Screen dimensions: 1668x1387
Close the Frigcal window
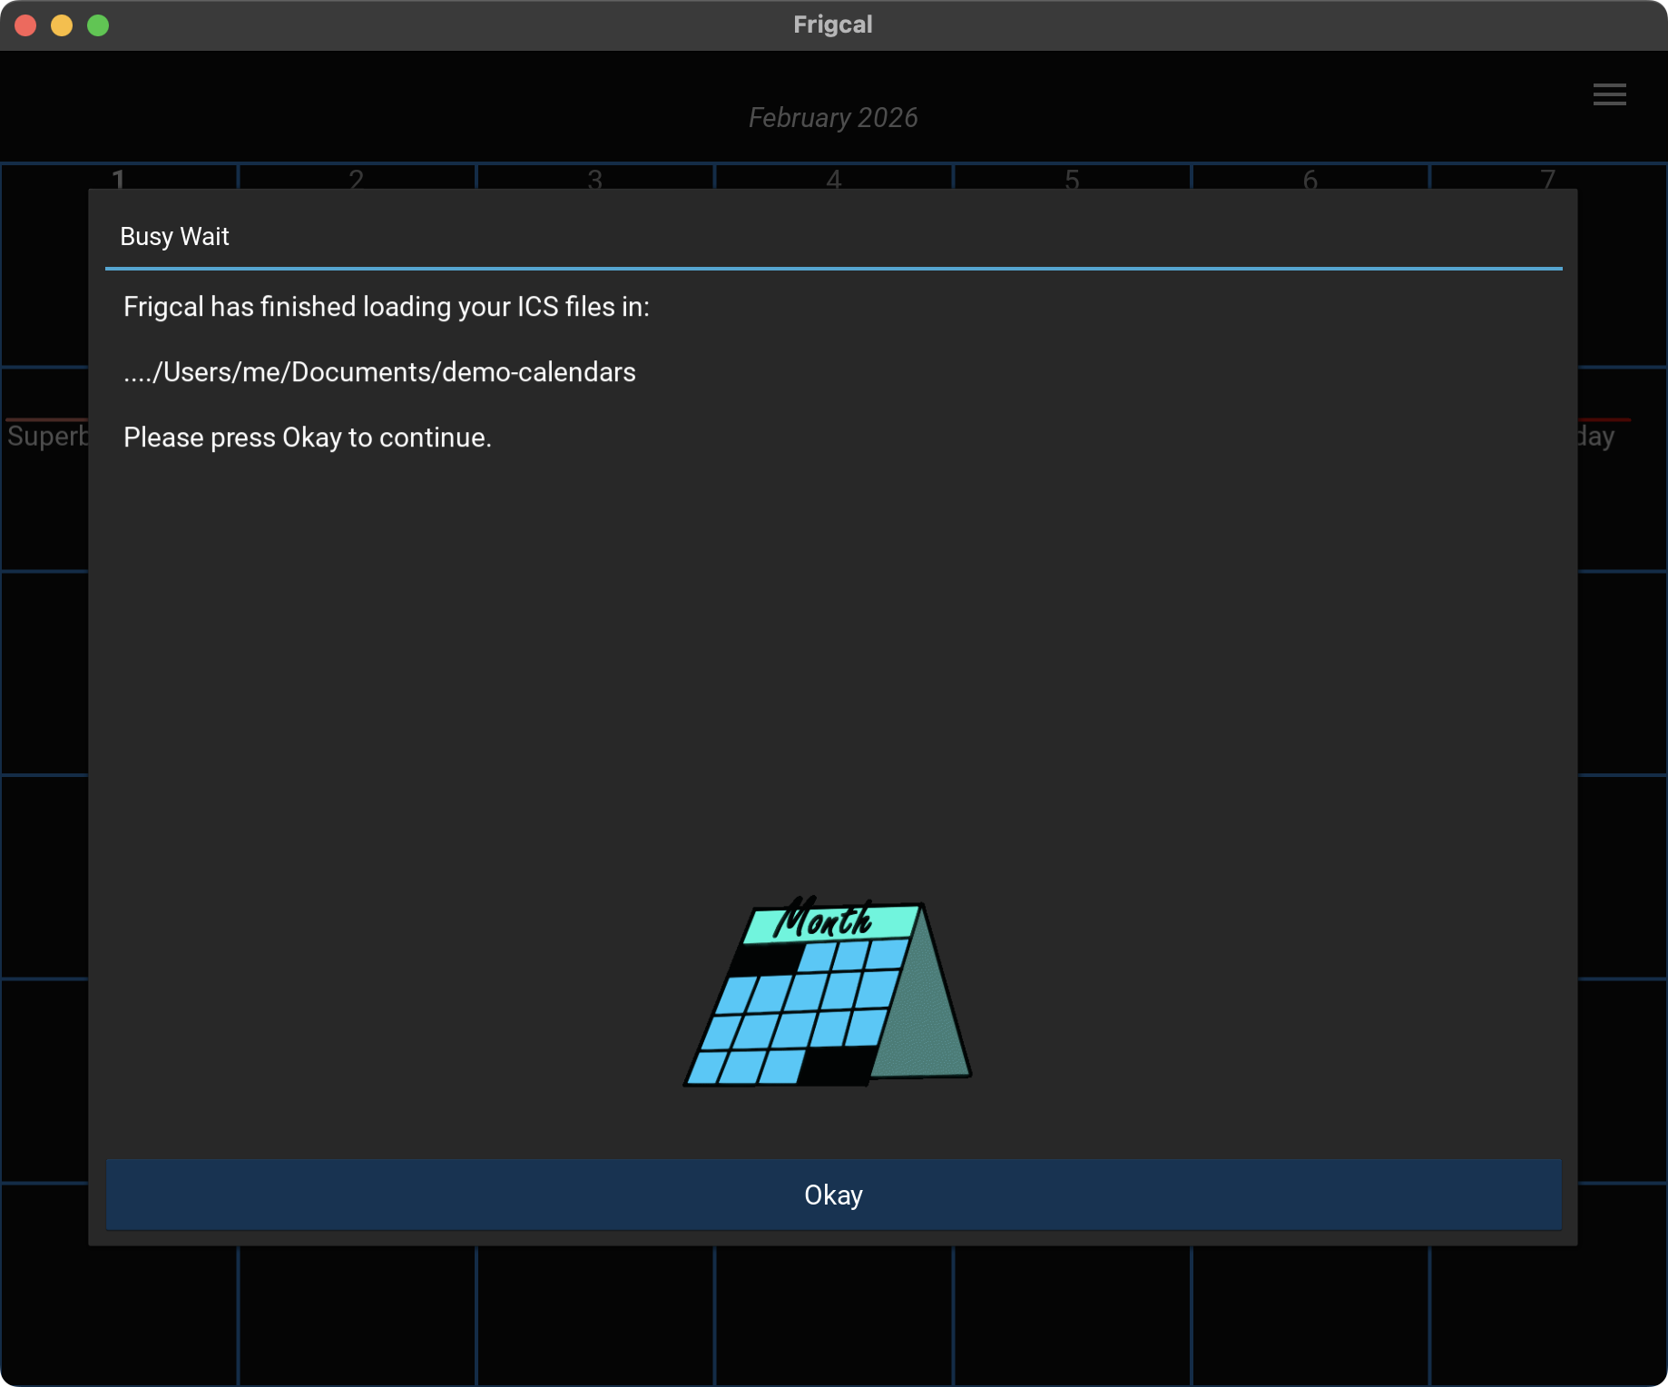tap(25, 25)
